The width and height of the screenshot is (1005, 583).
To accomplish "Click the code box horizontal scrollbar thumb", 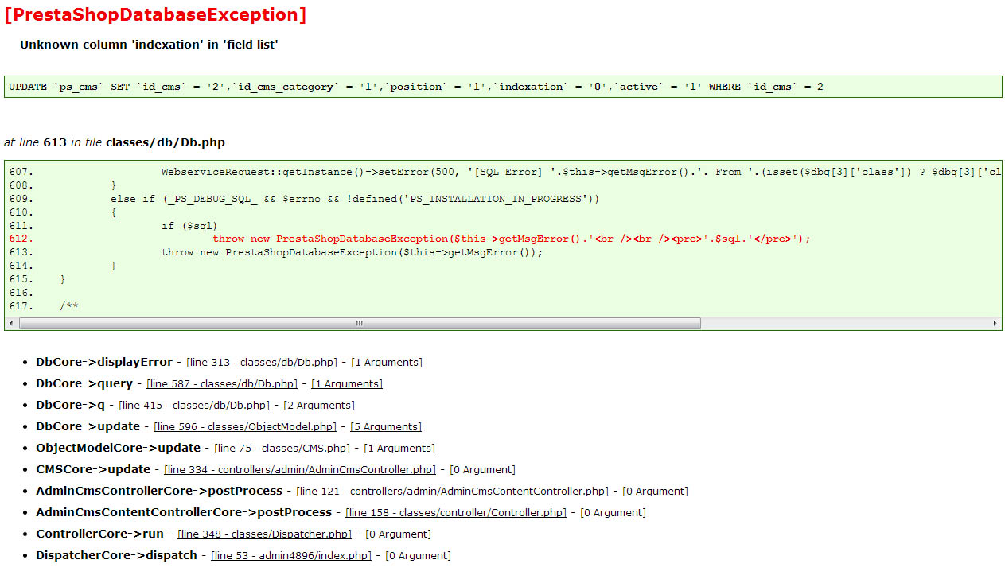I will point(360,324).
